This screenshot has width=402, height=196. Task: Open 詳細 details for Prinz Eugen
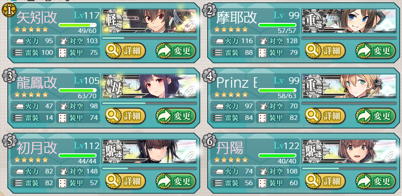click(x=325, y=116)
